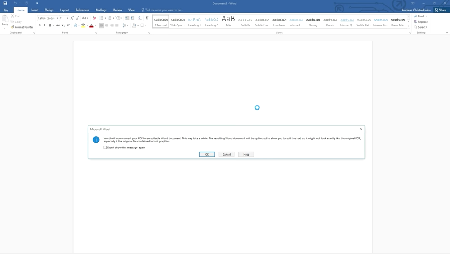Click the Italic formatting icon

coord(44,25)
